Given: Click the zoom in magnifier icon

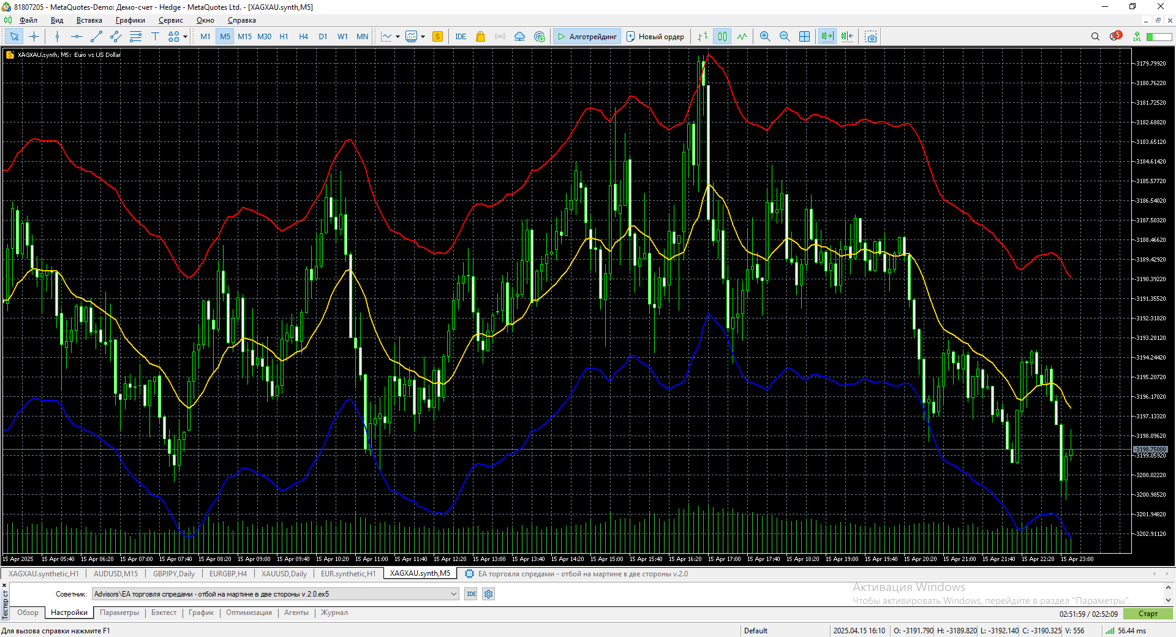Looking at the screenshot, I should pos(765,37).
